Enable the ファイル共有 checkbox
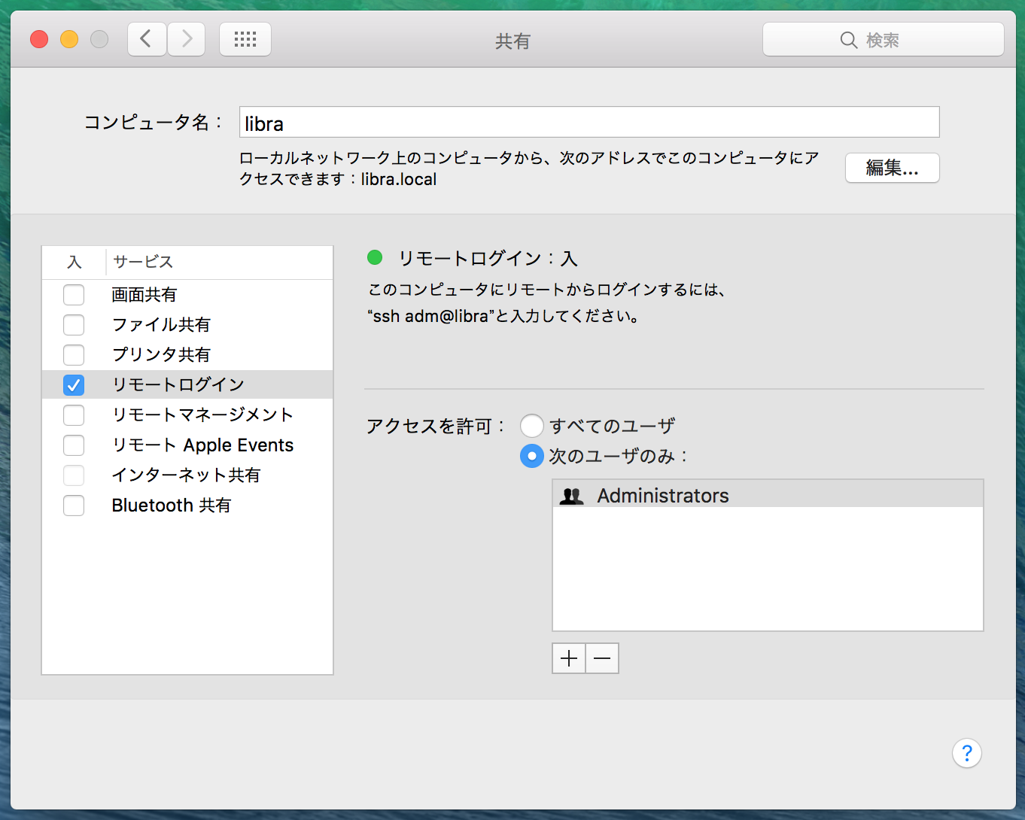The width and height of the screenshot is (1025, 820). coord(74,325)
